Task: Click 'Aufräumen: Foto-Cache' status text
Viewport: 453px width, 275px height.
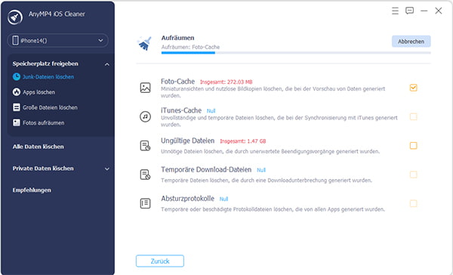Action: point(190,47)
